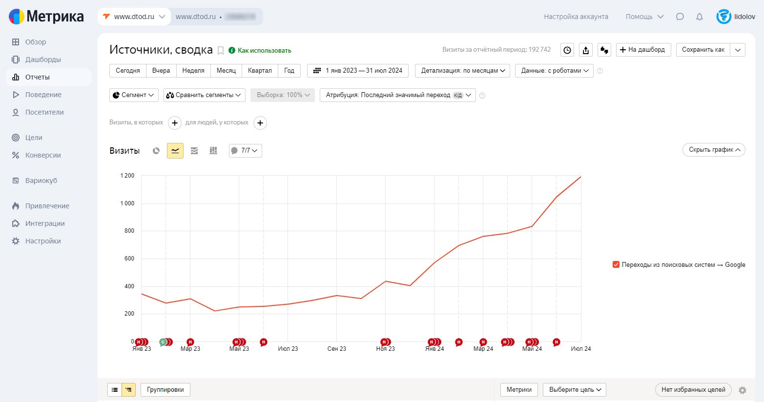Open the Детализация: по месяцам dropdown
764x402 pixels.
pyautogui.click(x=462, y=71)
